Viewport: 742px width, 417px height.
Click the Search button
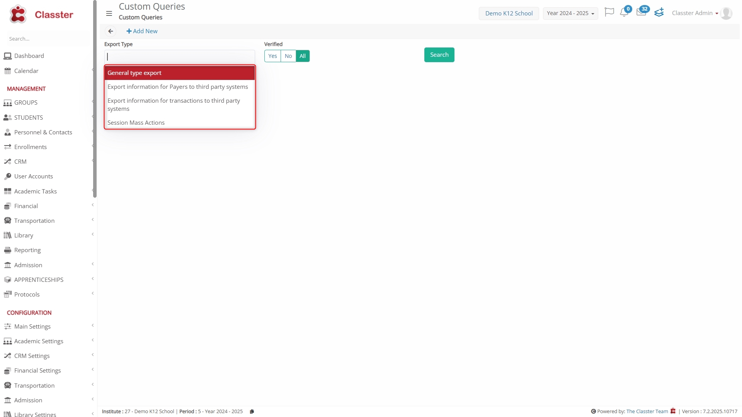click(x=439, y=55)
